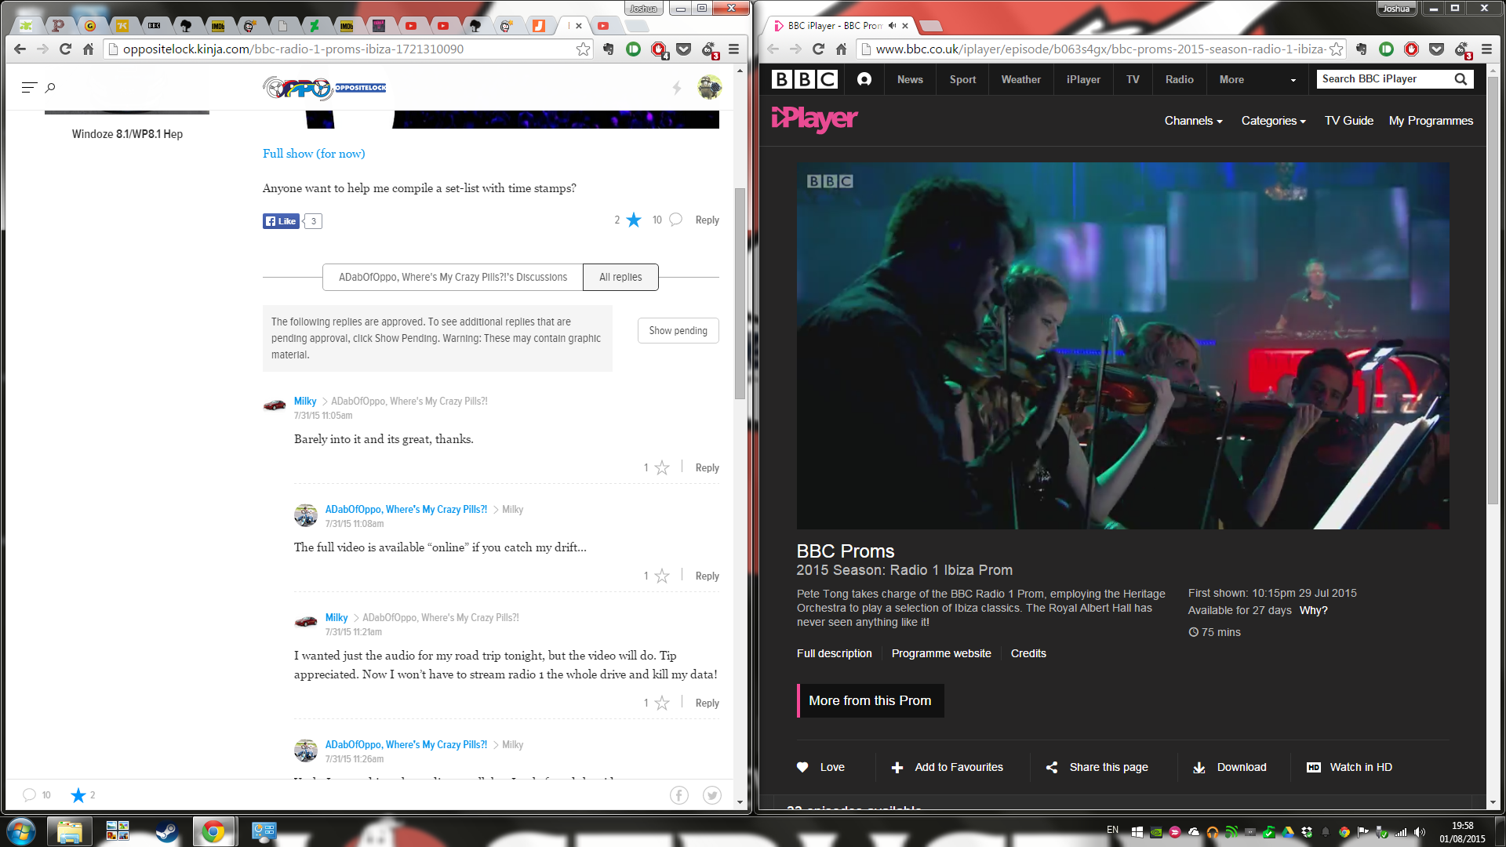Click the lightning bolt icon in Kinja header
Viewport: 1506px width, 847px height.
click(x=677, y=88)
